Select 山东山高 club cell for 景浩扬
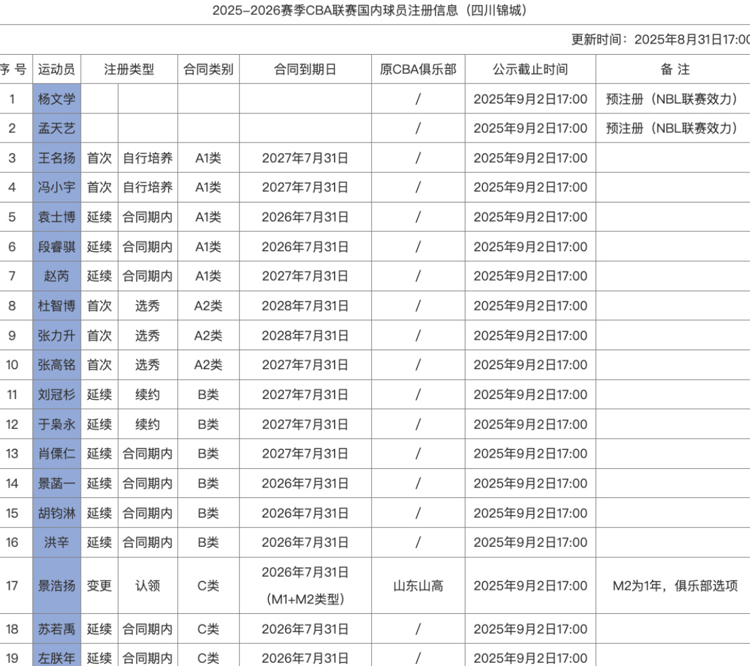The height and width of the screenshot is (666, 750). point(419,585)
